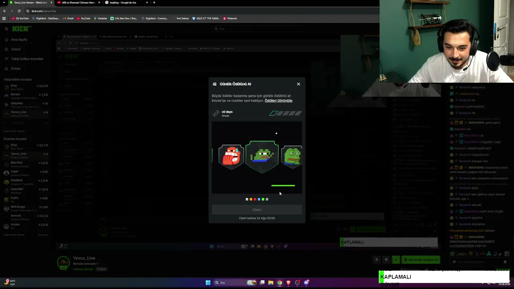Click the Claim button in reward dialog
This screenshot has height=289, width=514.
pos(257,210)
